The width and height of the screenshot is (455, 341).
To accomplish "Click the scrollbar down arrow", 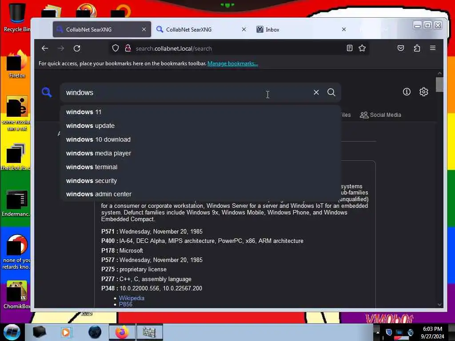I will (x=439, y=305).
